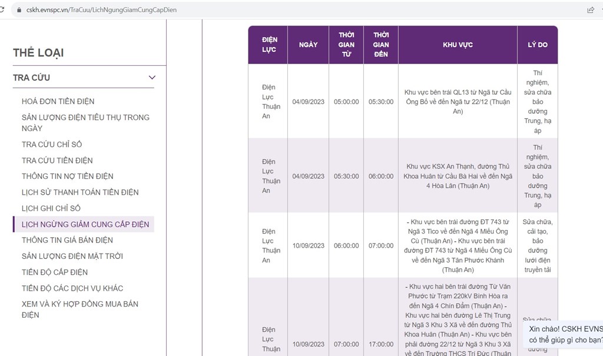This screenshot has width=603, height=356.
Task: Click the THỜI GIAN TỪ column header
Action: 346,45
